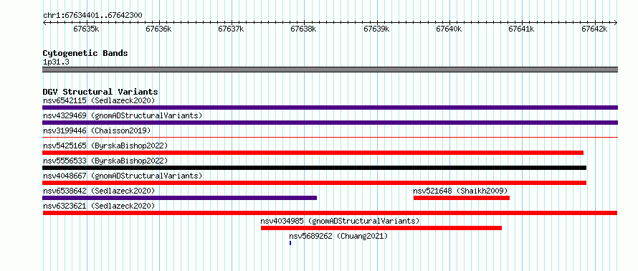Open the nsv4329469 (gnomADStructuralVariants) label
638x271 pixels.
coord(123,115)
